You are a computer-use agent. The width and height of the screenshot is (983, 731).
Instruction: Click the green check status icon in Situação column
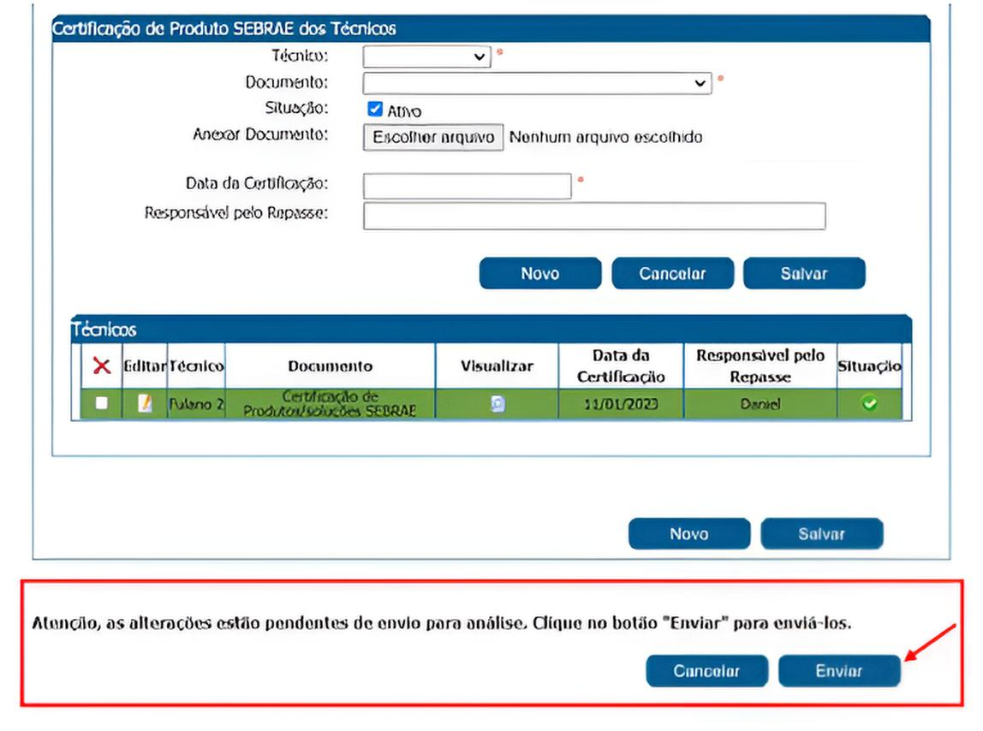tap(869, 404)
